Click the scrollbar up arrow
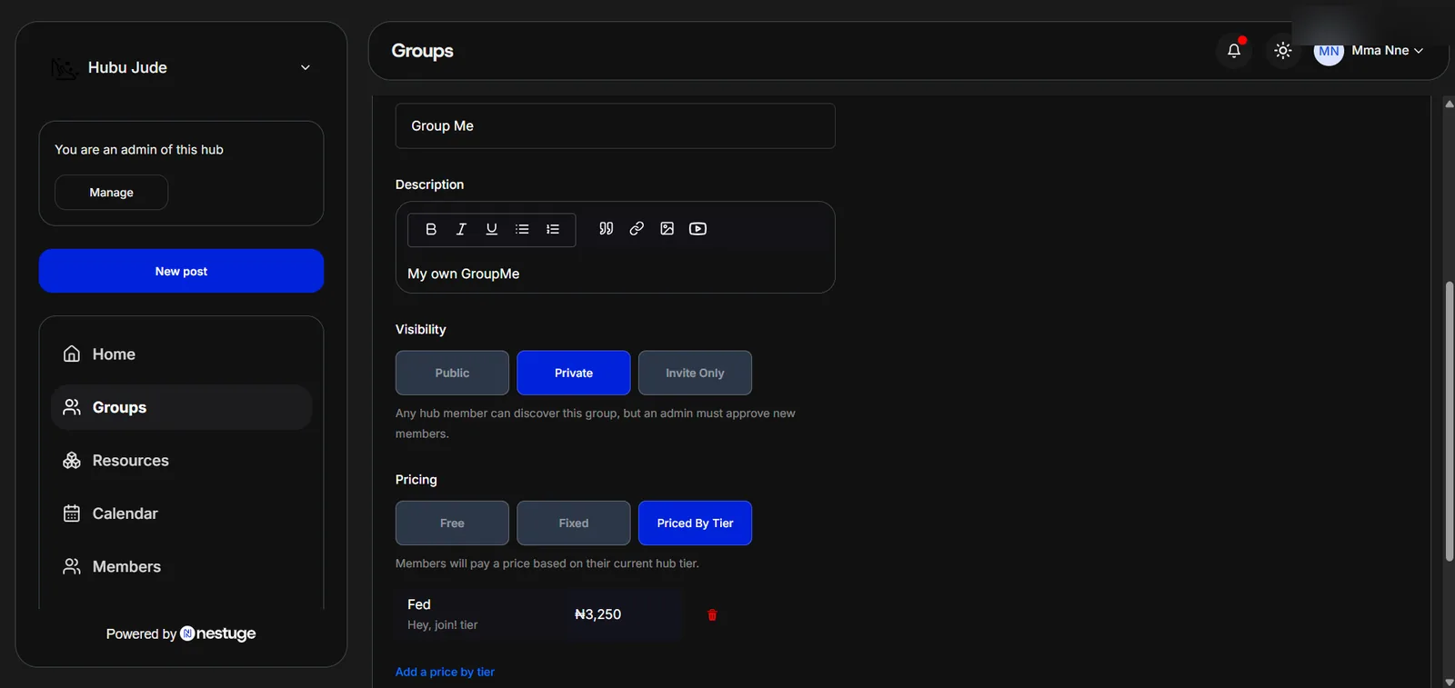The width and height of the screenshot is (1455, 688). point(1449,104)
